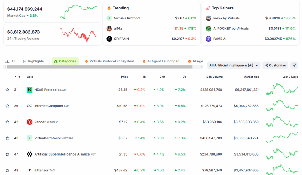
Task: Select the Render coin logo
Action: (29, 122)
